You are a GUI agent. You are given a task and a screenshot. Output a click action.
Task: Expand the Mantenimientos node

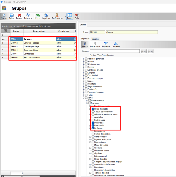coord(87,101)
